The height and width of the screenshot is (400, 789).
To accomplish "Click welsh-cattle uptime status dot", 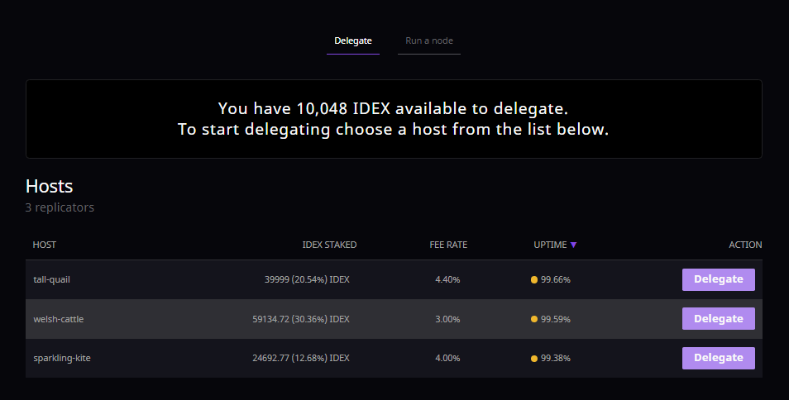I will pyautogui.click(x=534, y=319).
